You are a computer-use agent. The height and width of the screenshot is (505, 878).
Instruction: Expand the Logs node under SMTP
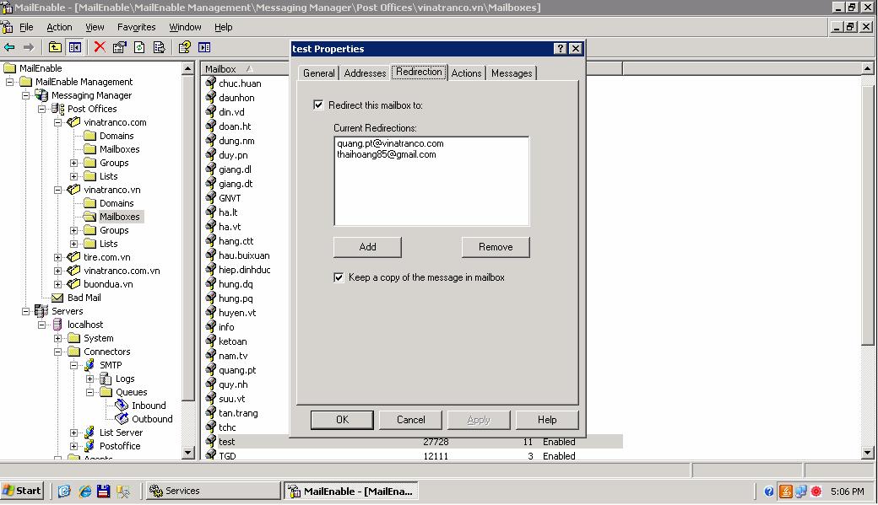tap(89, 379)
